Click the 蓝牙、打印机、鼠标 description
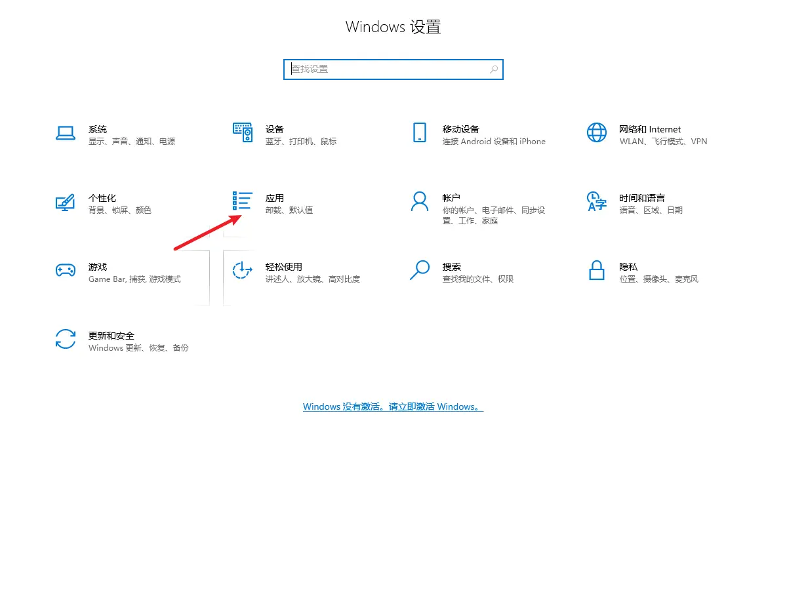Screen dimensions: 787x590 [301, 142]
